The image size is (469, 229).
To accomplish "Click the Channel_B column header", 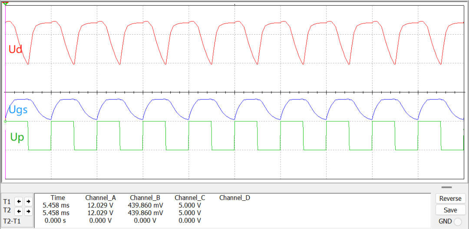I will coord(145,198).
